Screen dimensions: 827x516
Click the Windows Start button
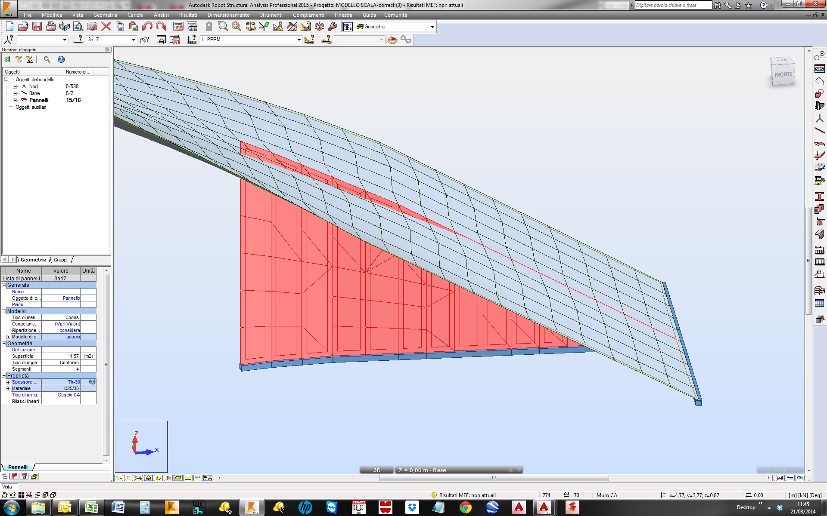[11, 507]
